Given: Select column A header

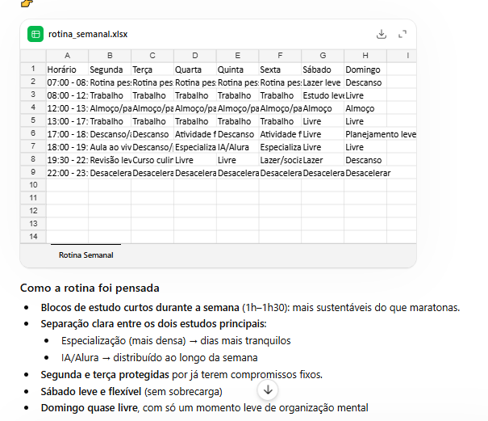Looking at the screenshot, I should pyautogui.click(x=67, y=56).
